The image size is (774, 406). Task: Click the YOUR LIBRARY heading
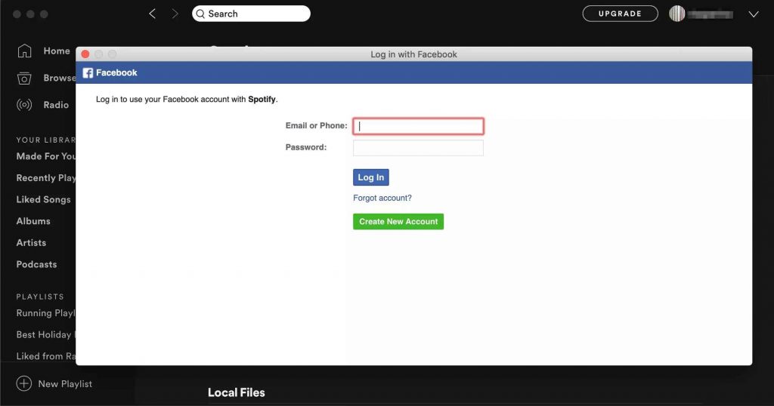(46, 140)
